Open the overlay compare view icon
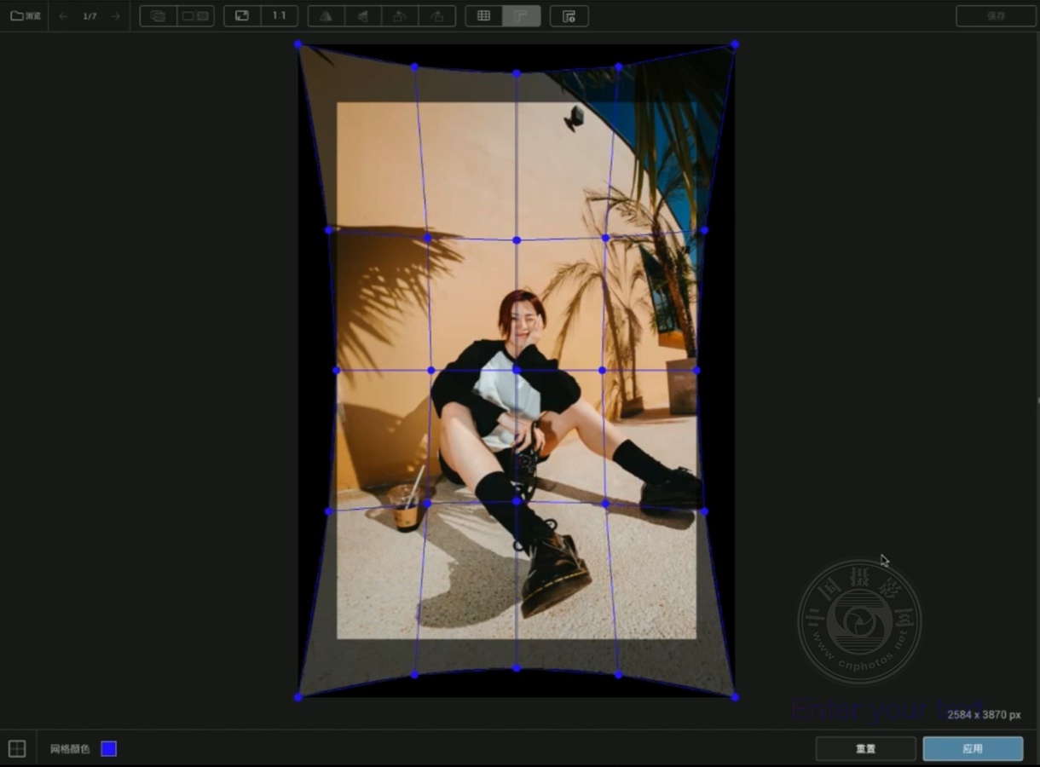This screenshot has width=1040, height=767. coord(159,16)
